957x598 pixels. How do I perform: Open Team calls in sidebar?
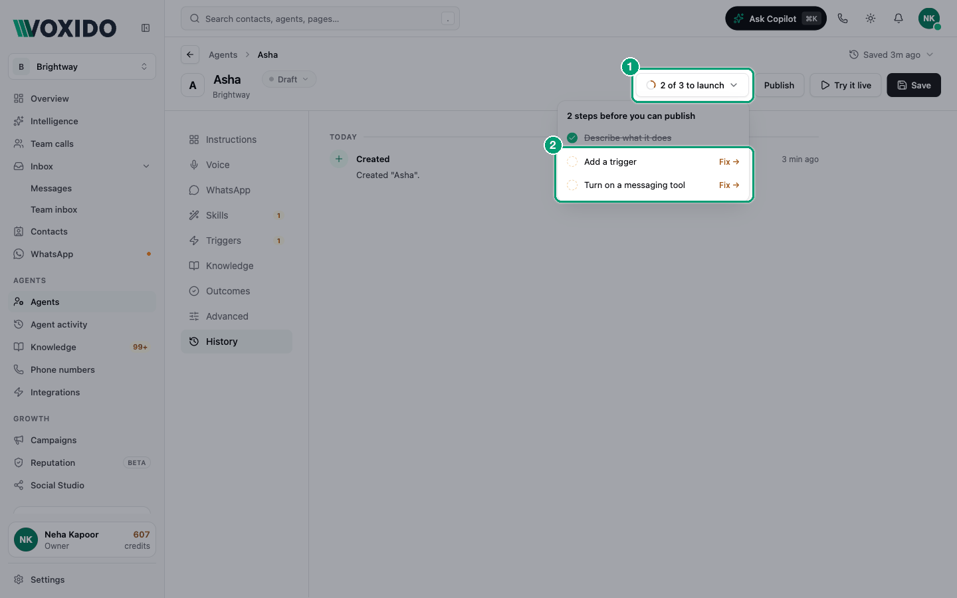[x=82, y=144]
